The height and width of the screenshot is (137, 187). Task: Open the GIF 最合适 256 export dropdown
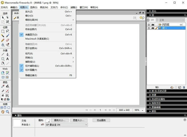pos(67,125)
